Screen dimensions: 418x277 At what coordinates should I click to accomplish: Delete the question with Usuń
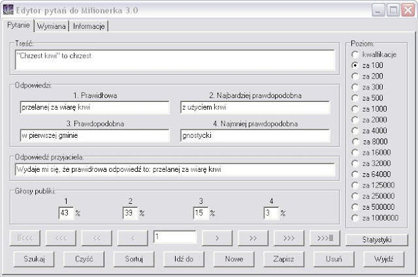(334, 259)
